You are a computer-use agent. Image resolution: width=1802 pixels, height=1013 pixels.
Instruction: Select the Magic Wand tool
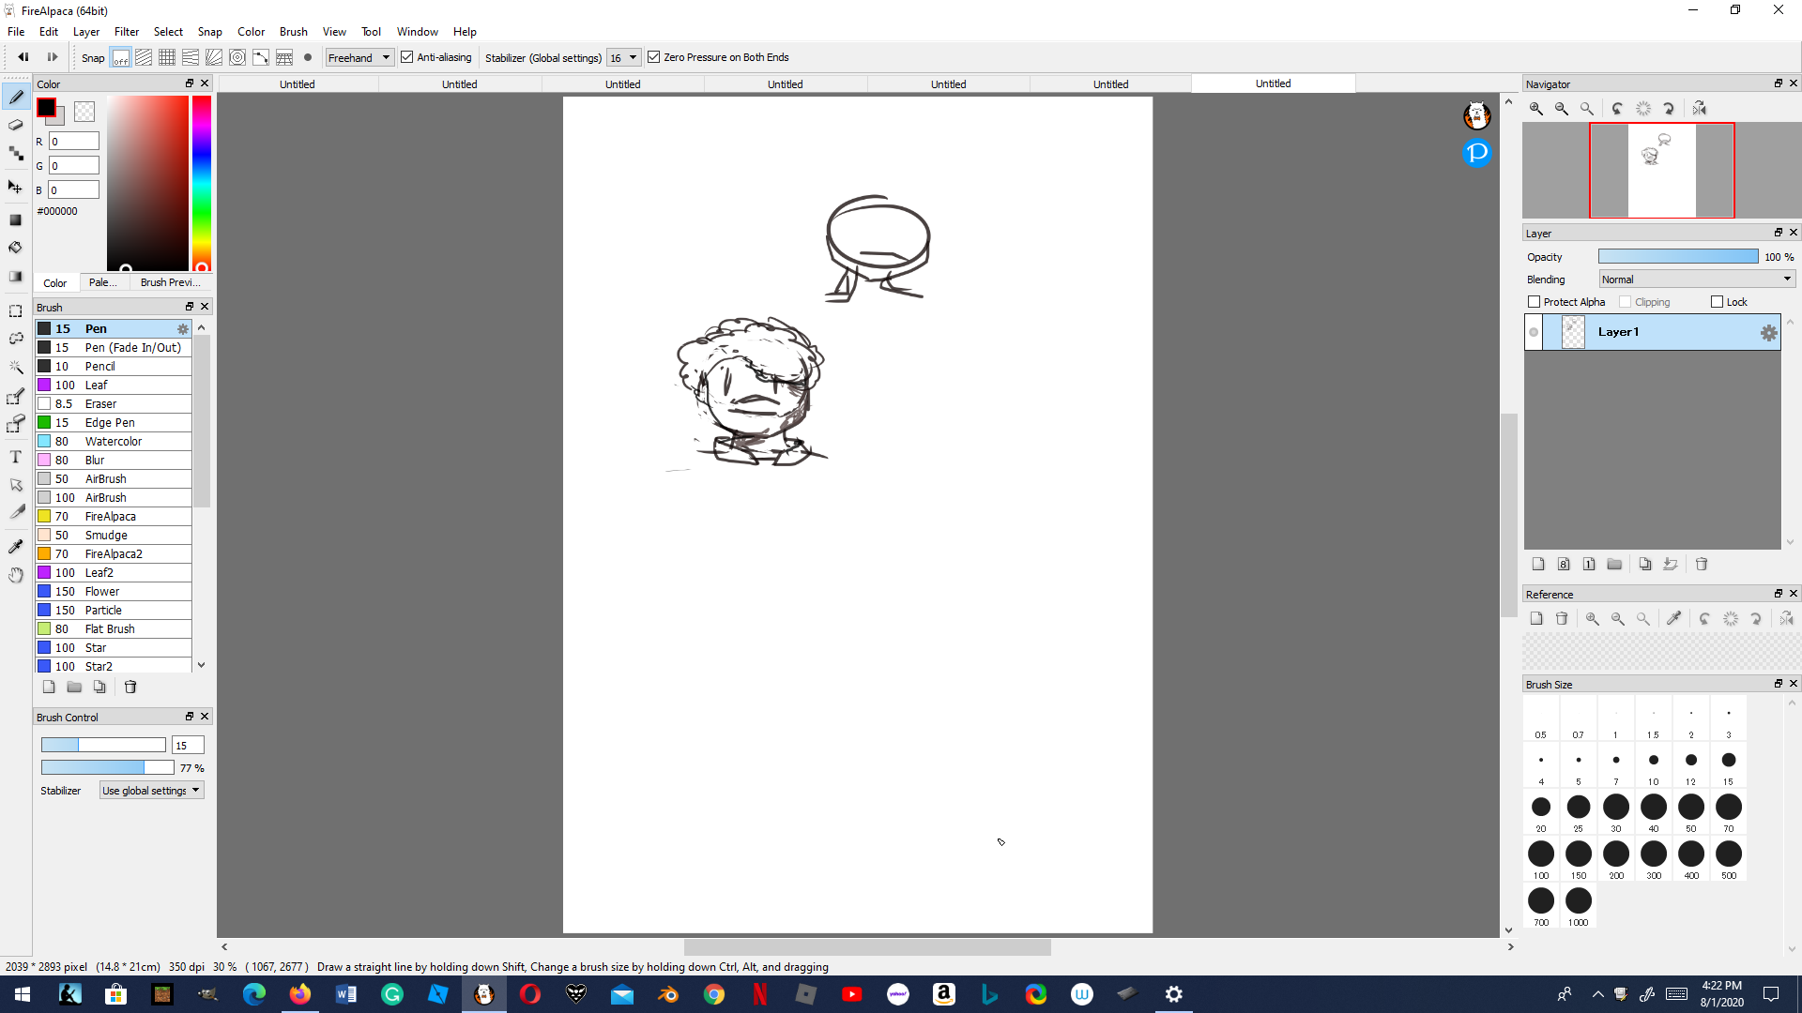[x=15, y=367]
